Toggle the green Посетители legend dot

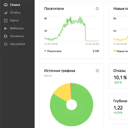(x=45, y=51)
